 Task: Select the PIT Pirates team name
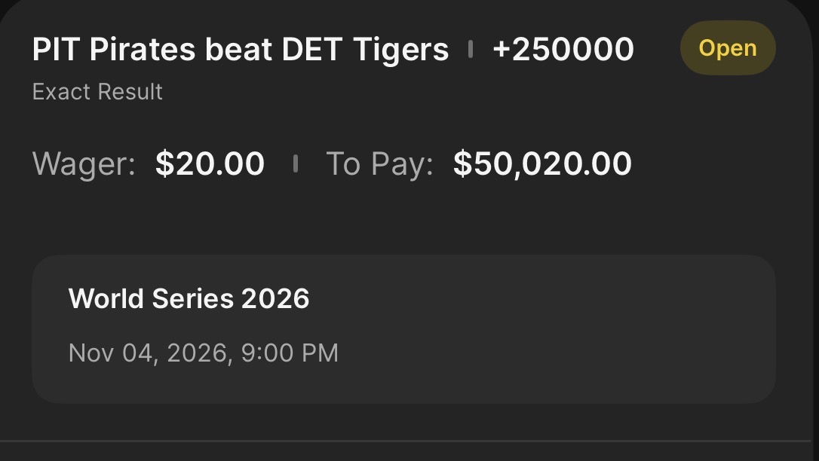pos(114,50)
